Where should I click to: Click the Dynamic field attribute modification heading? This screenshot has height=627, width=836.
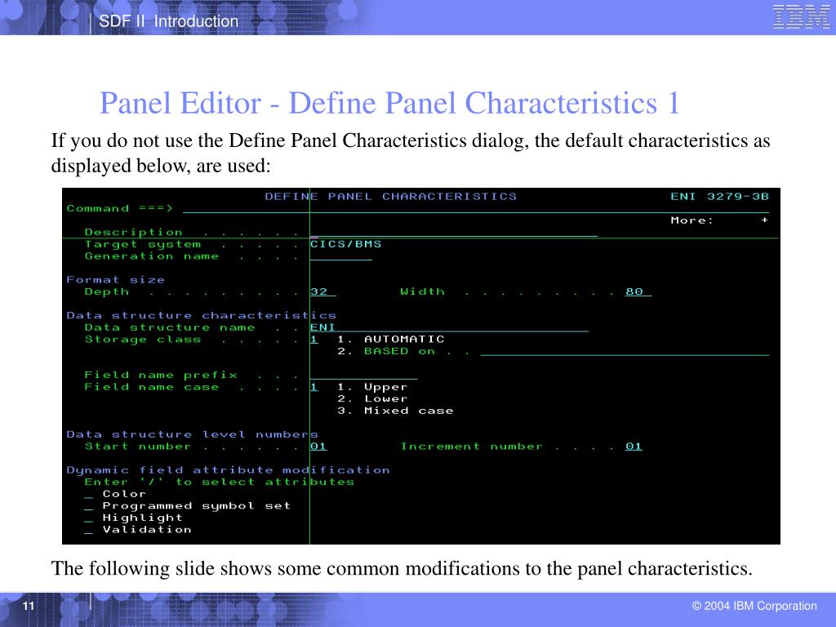pos(229,470)
